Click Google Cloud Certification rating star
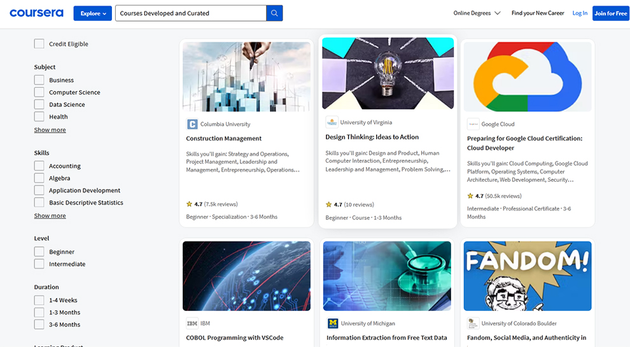 point(470,196)
